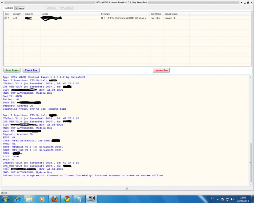Screen dimensions: 254x203
Task: Select the UFS_USB V2.8 firmware cell
Action: (125, 18)
